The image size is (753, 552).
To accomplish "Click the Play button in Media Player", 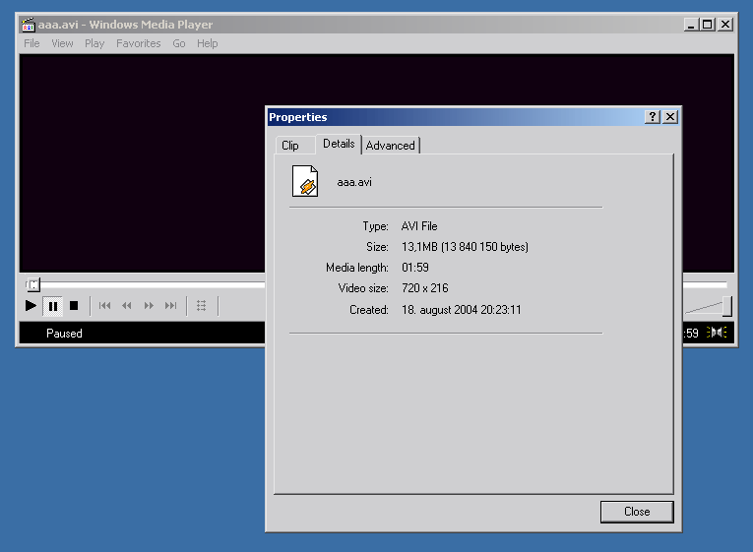I will [x=31, y=306].
